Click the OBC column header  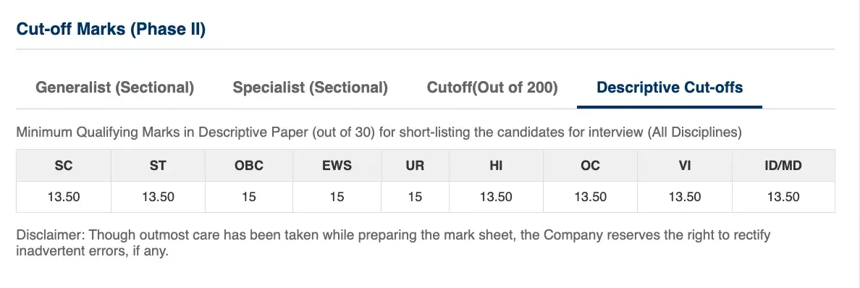point(249,165)
